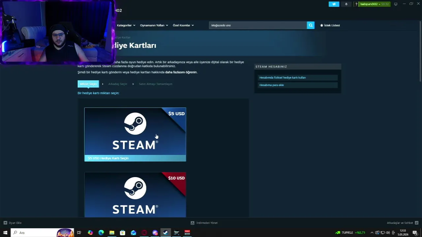Image resolution: width=422 pixels, height=237 pixels.
Task: Show hidden tray icons chevron
Action: [x=372, y=233]
